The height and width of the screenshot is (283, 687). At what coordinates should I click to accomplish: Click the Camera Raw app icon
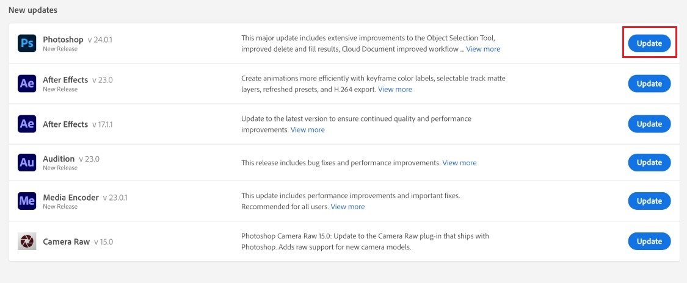(27, 242)
